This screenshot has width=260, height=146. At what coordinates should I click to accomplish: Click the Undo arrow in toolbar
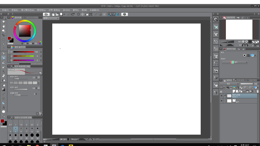(x=69, y=14)
